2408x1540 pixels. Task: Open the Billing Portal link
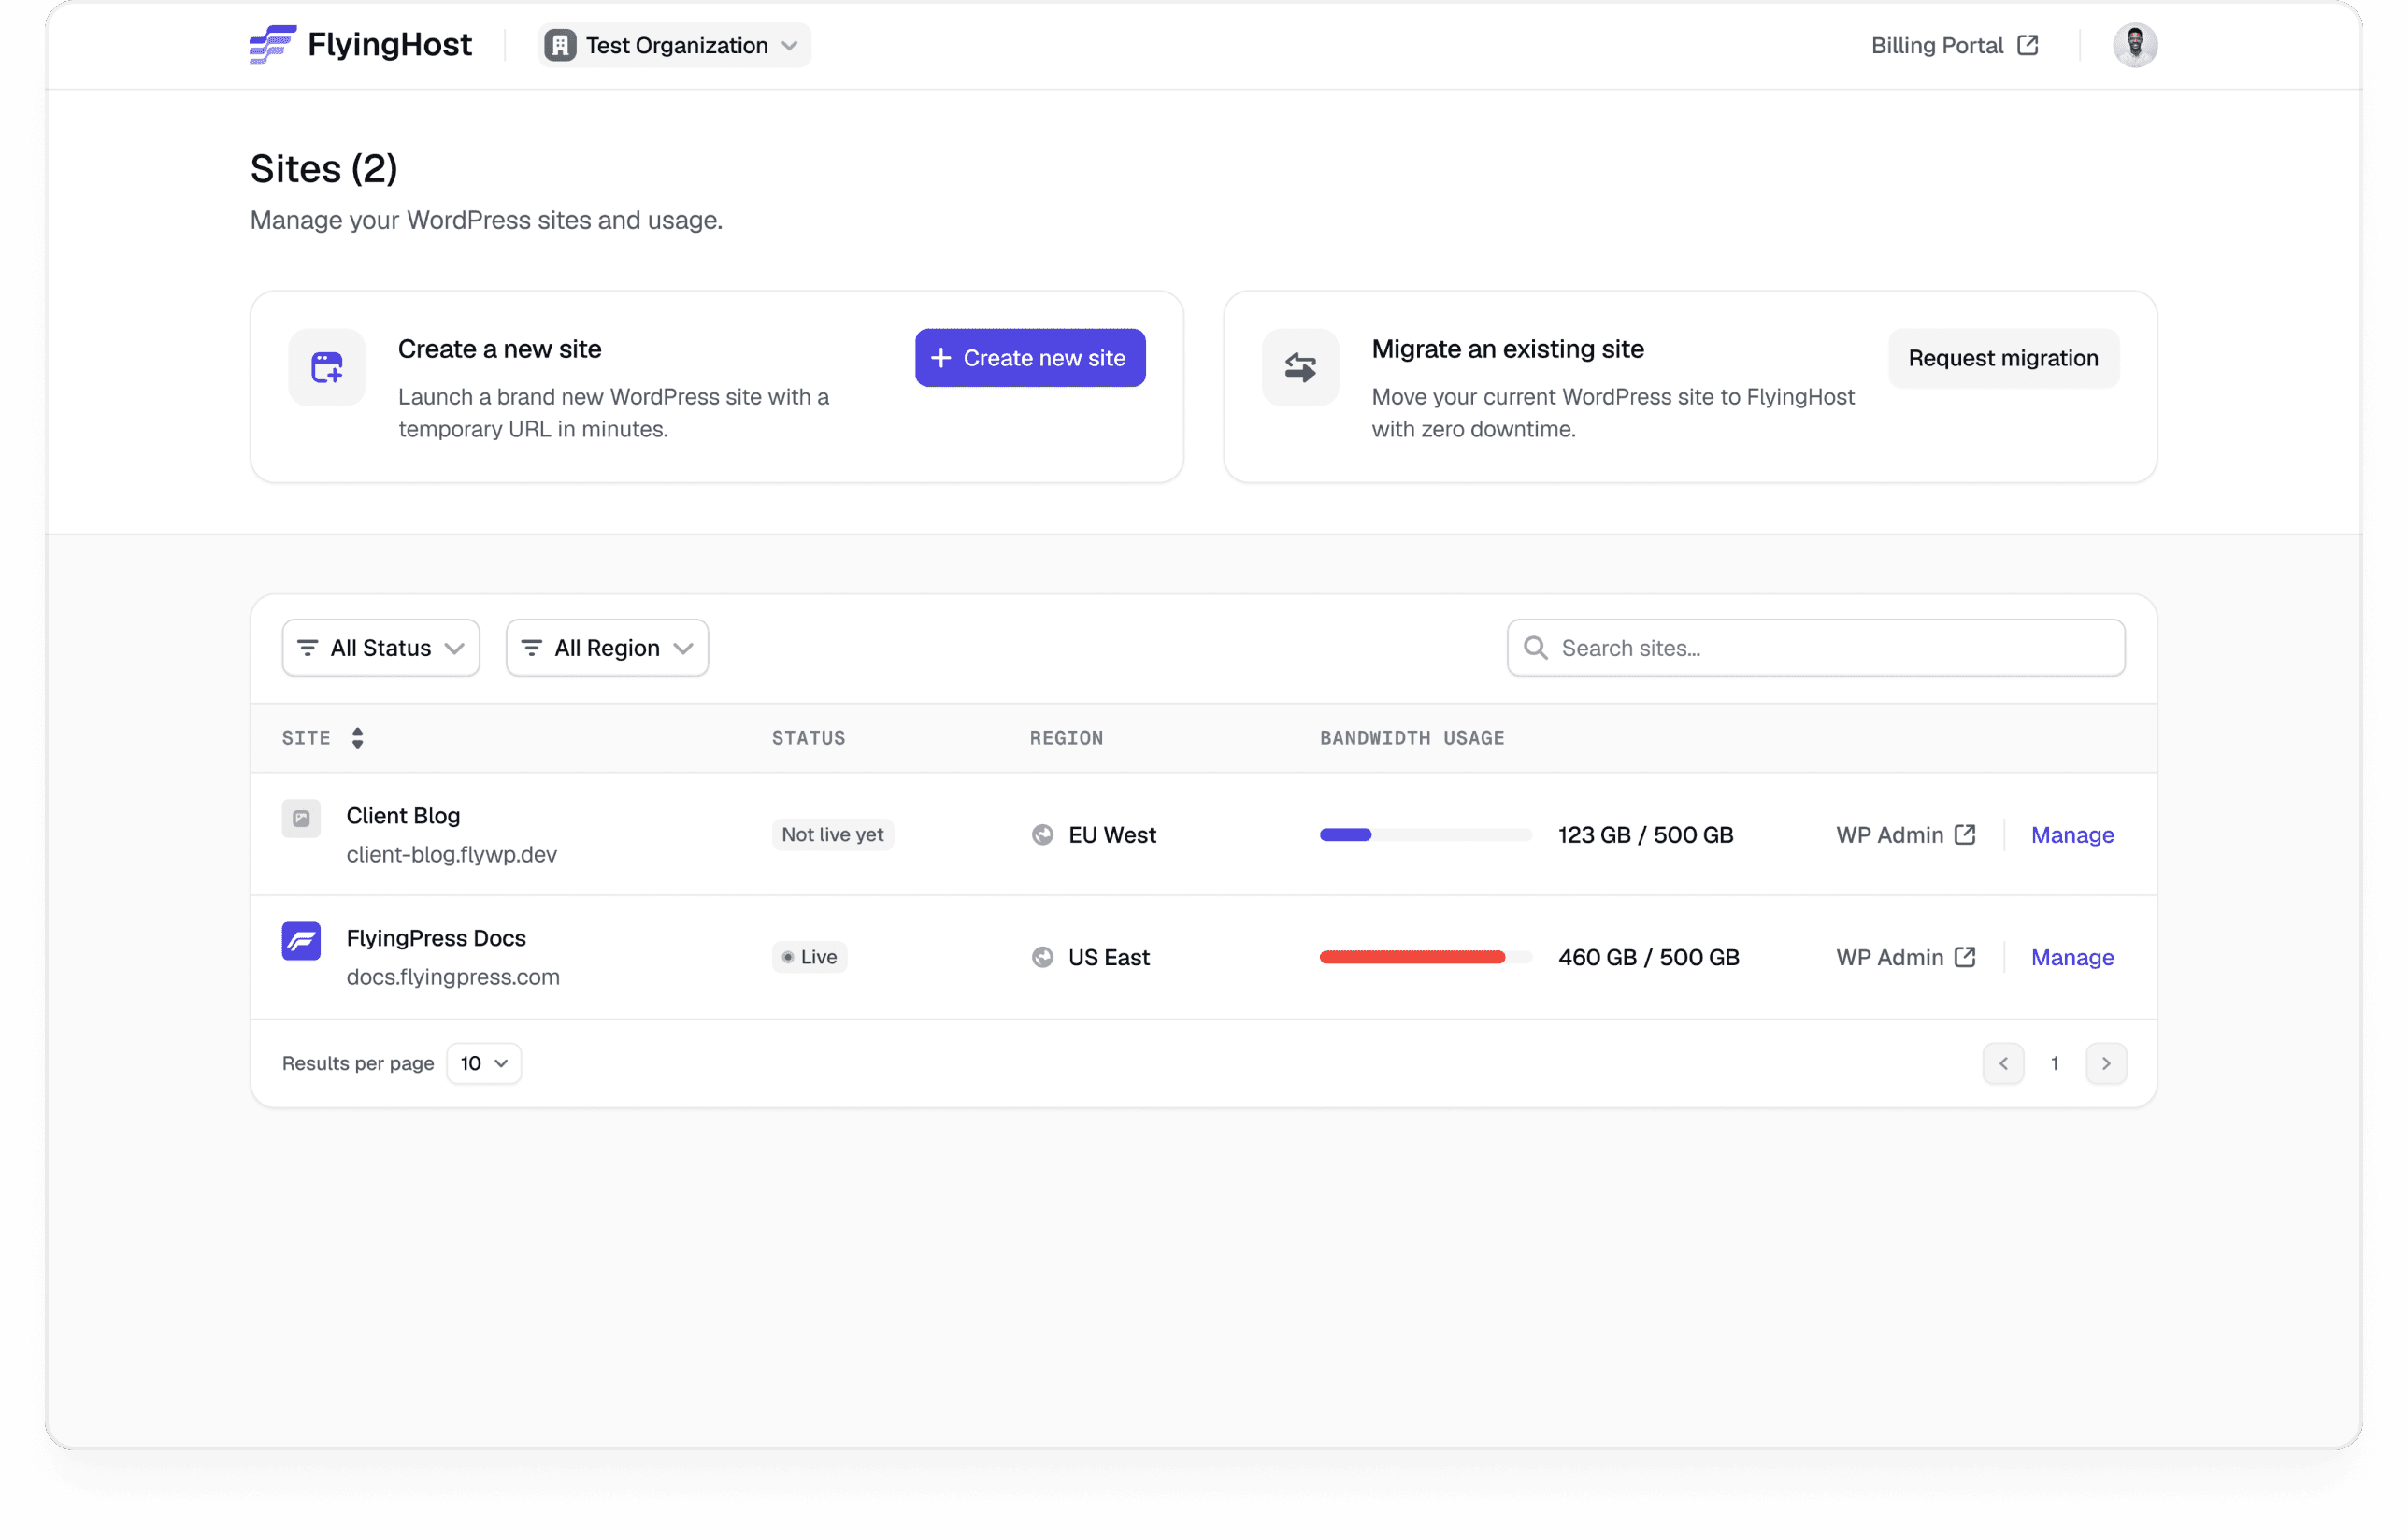pos(1954,45)
